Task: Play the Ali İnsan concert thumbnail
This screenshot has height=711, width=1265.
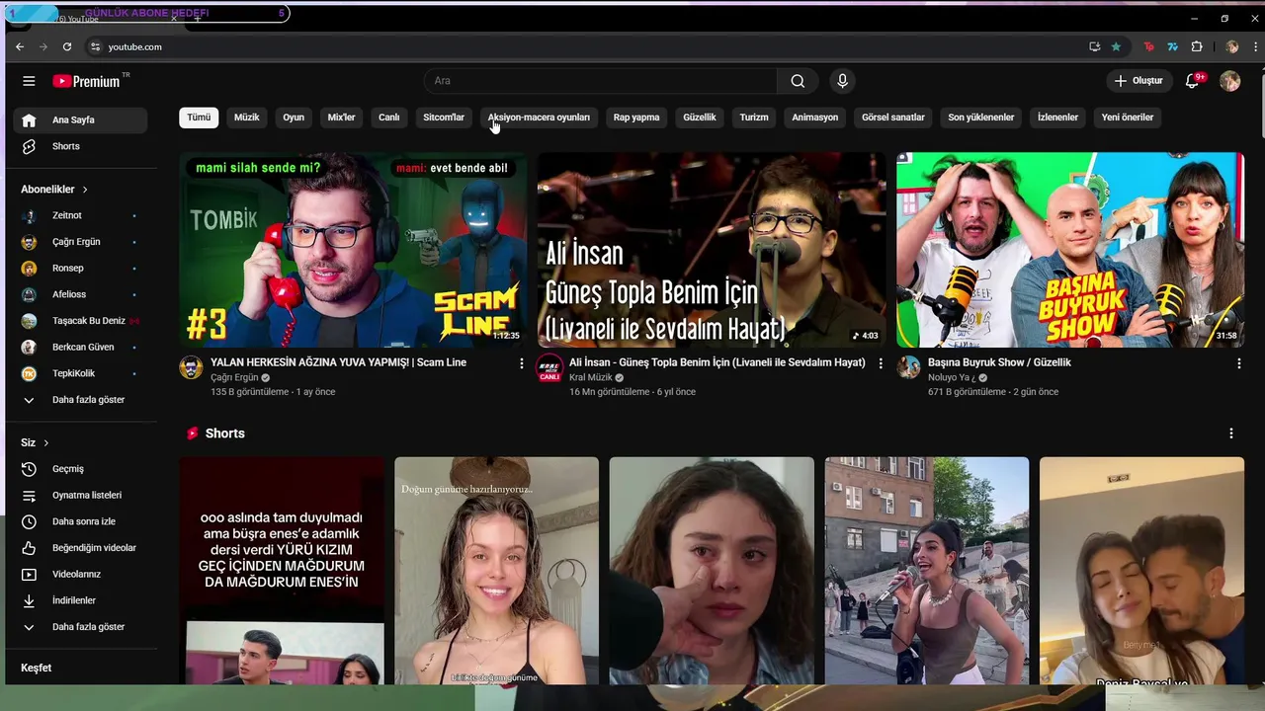Action: pyautogui.click(x=712, y=250)
